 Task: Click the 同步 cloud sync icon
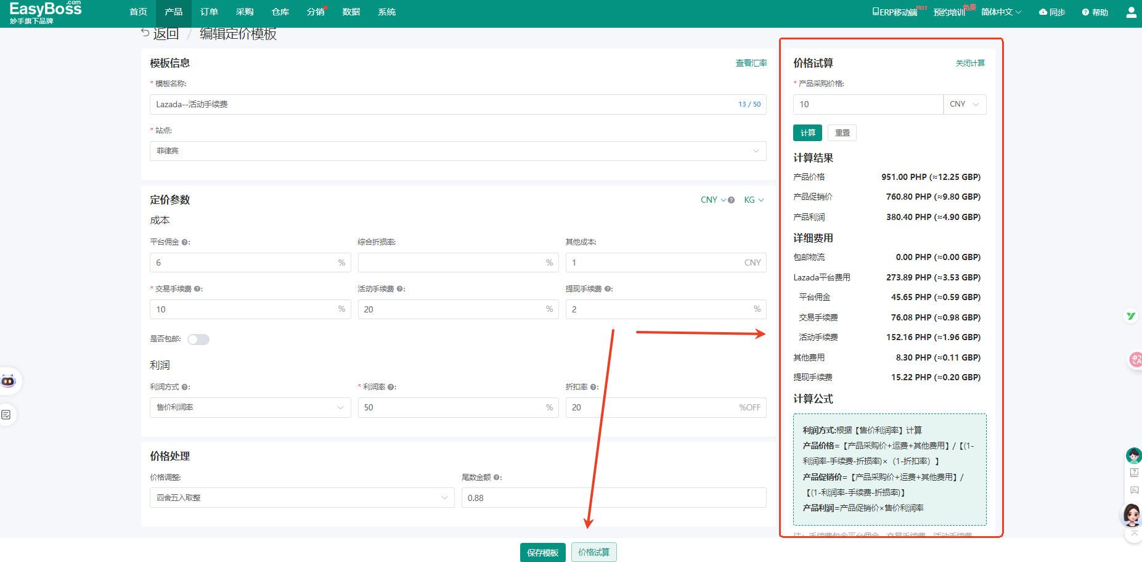(1043, 12)
